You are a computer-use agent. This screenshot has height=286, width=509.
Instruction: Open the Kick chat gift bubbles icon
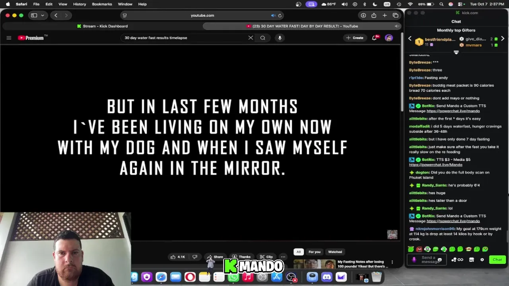click(x=454, y=260)
